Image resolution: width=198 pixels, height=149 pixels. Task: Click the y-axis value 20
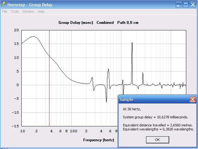tap(16, 30)
